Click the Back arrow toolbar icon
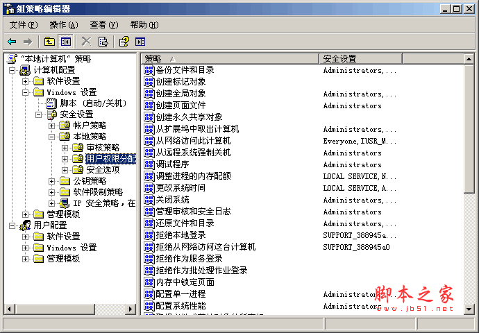Viewport: 479px width, 333px height. (12, 42)
